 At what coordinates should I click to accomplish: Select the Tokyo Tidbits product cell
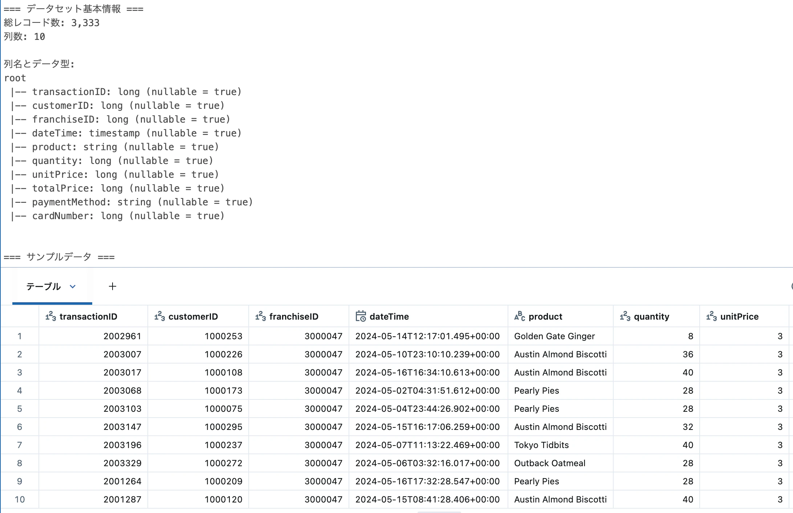tap(561, 445)
